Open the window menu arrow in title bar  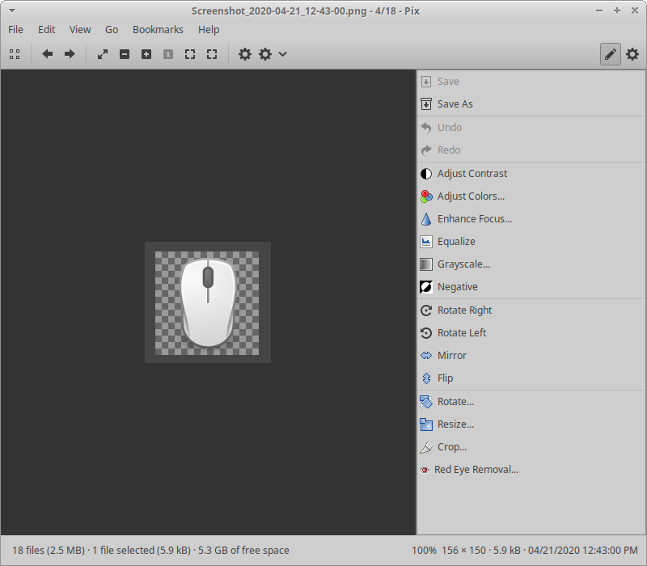coord(11,11)
